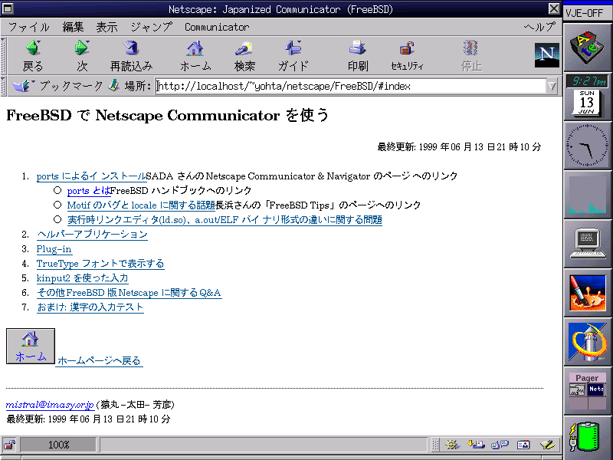The width and height of the screenshot is (613, 460).
Task: Open Security (セキュリティ) toolbar button
Action: click(x=407, y=55)
